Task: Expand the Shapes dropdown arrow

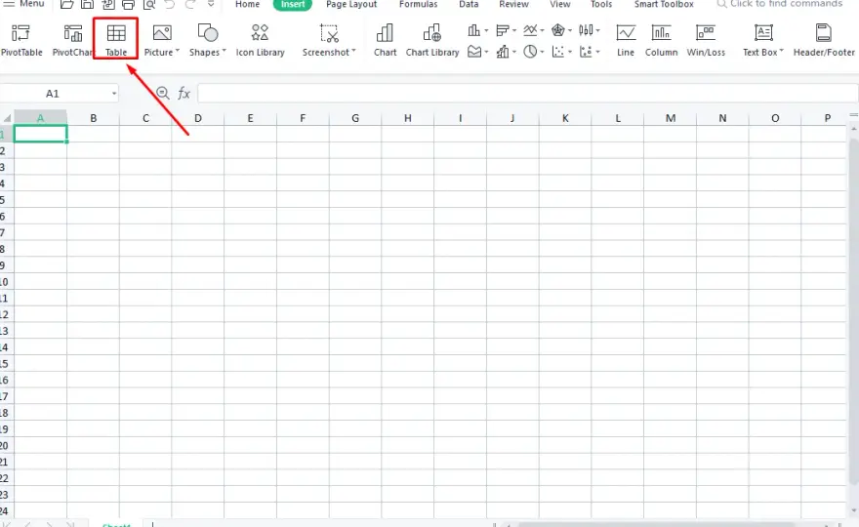Action: 225,51
